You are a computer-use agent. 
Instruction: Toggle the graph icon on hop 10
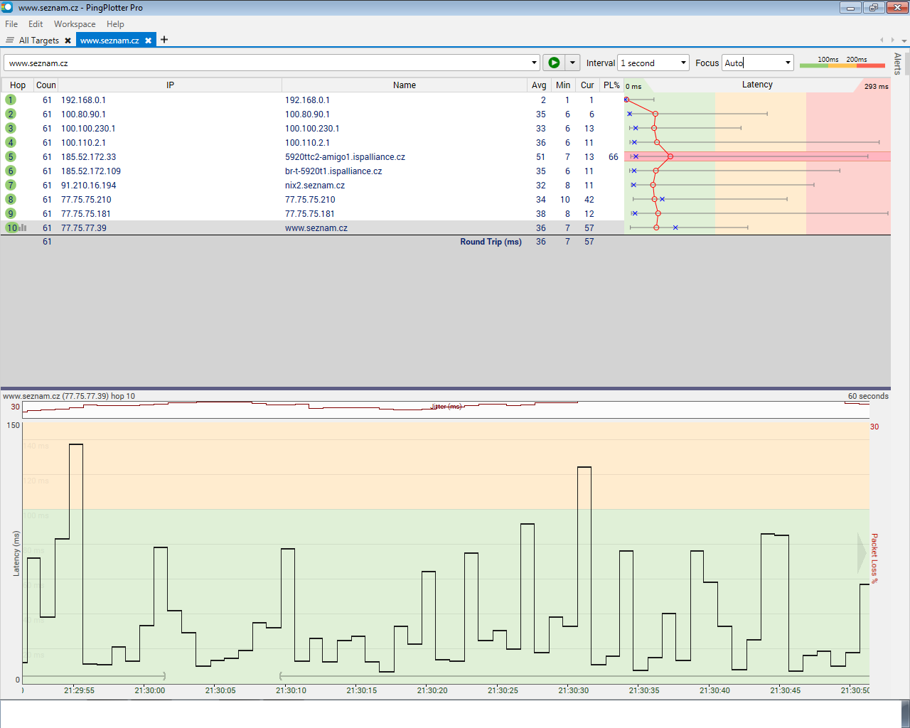(23, 228)
